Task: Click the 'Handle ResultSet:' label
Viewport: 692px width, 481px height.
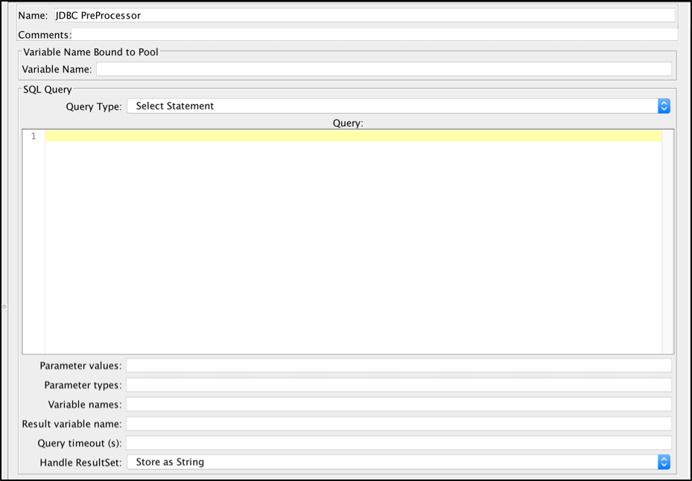Action: click(80, 462)
